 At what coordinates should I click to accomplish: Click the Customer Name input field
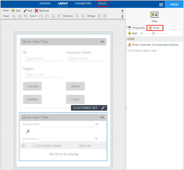tap(85, 58)
